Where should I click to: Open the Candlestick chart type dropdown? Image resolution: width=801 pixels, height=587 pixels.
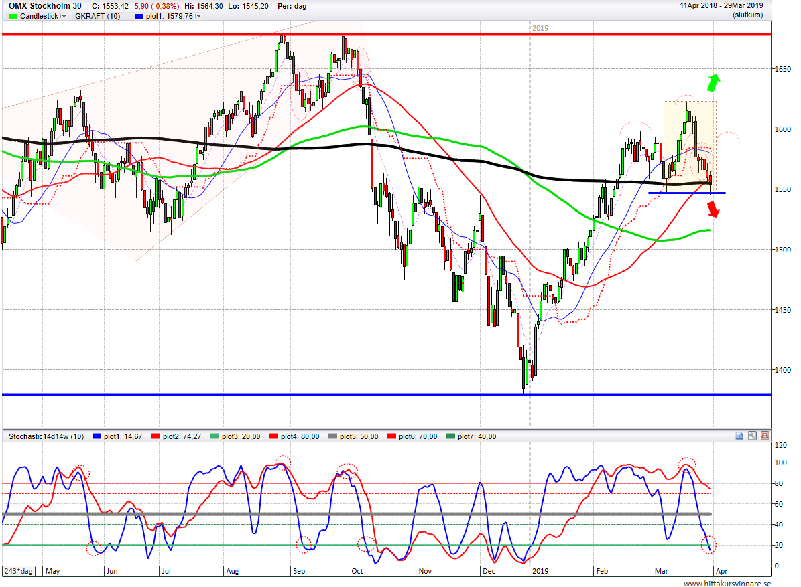point(64,16)
